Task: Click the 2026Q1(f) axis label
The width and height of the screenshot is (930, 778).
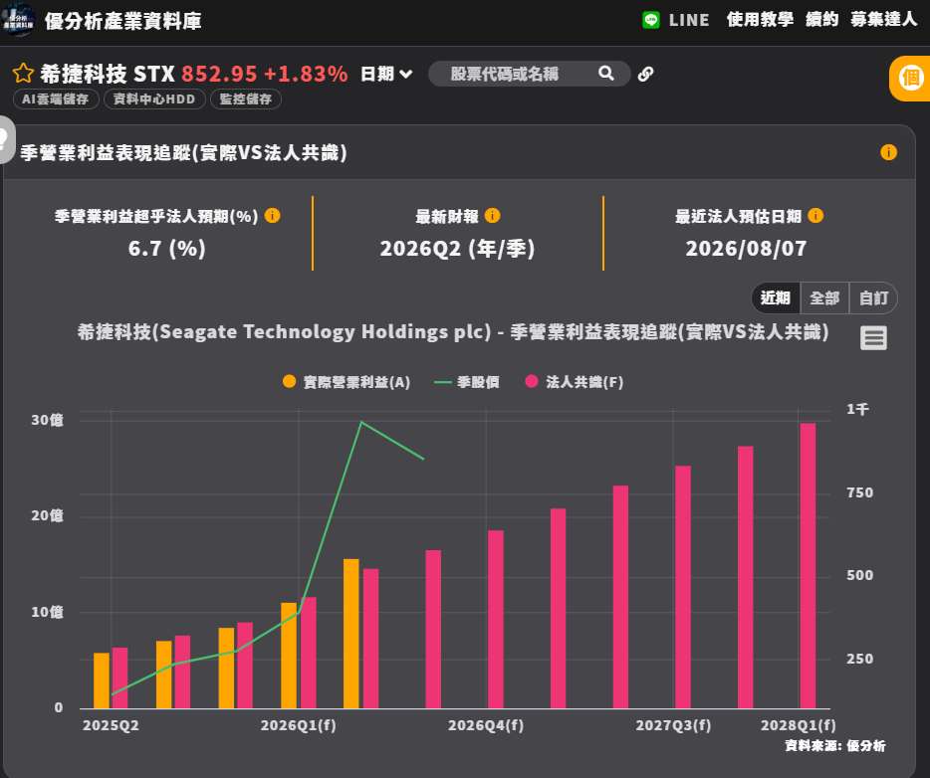Action: click(299, 725)
